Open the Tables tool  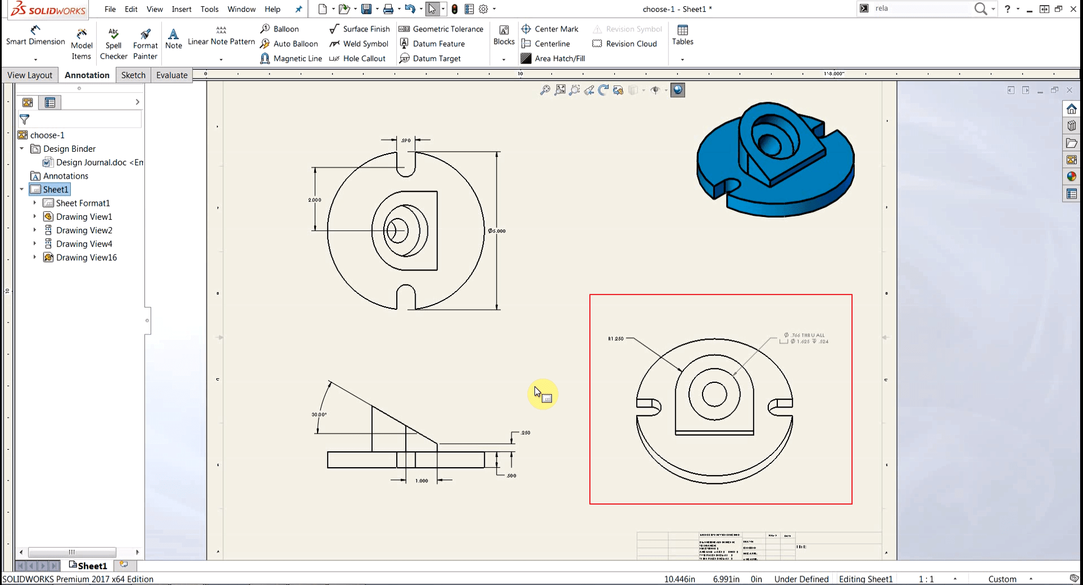682,34
